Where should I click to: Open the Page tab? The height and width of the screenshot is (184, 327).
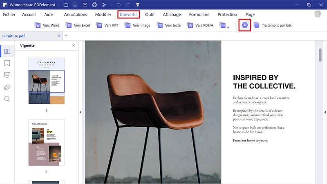pyautogui.click(x=250, y=14)
